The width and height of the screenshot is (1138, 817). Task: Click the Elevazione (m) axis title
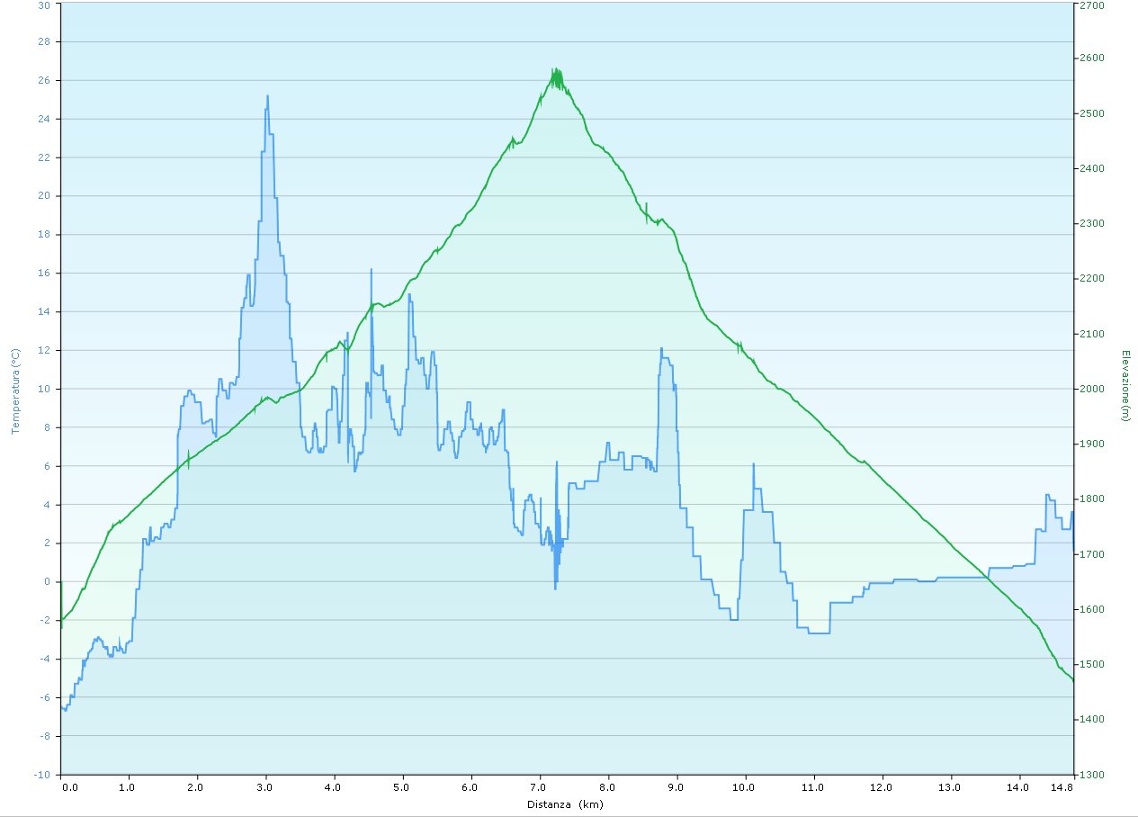[1125, 385]
